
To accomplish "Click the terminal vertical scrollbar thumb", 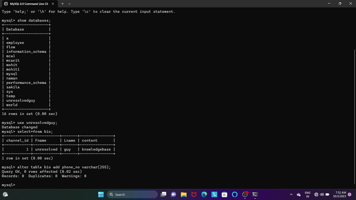I will pos(355,117).
